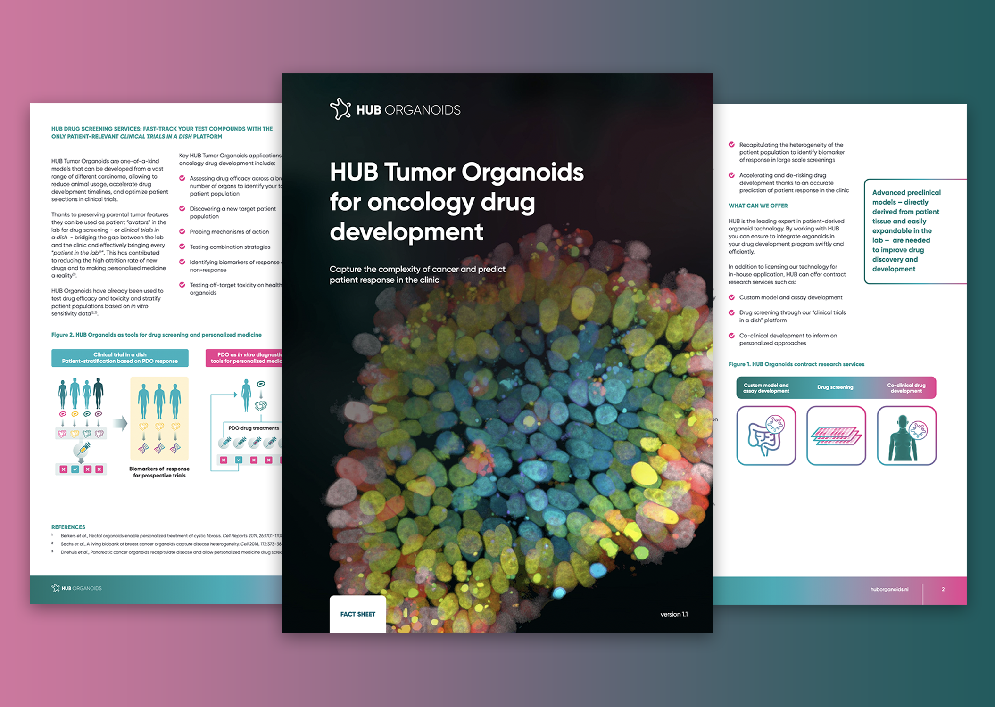Click the 'REFERENCES' heading
This screenshot has height=707, width=995.
(x=68, y=527)
